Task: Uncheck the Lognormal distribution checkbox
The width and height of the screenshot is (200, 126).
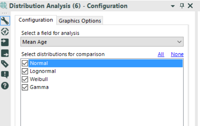Action: point(25,71)
